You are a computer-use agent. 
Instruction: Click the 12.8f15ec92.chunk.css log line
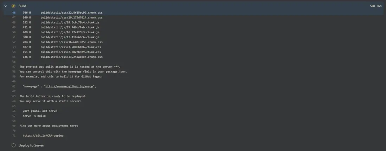71,13
